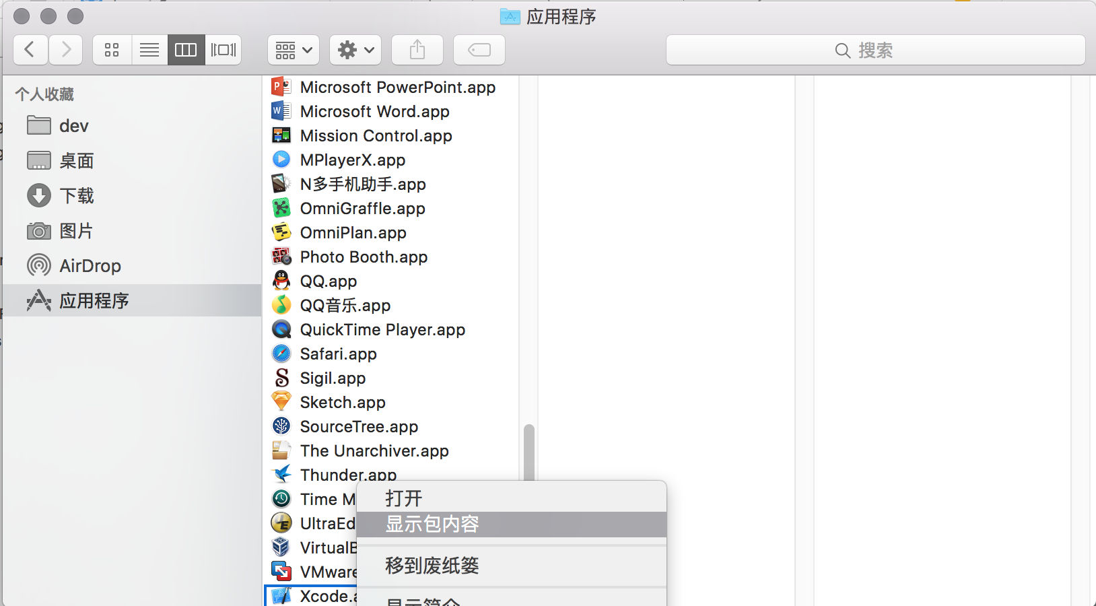Click the Time Machine app icon
Image resolution: width=1096 pixels, height=606 pixels.
point(281,499)
